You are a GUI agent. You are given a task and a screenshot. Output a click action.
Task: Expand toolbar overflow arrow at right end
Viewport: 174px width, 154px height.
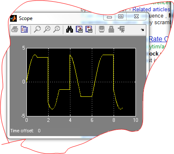coord(143,30)
